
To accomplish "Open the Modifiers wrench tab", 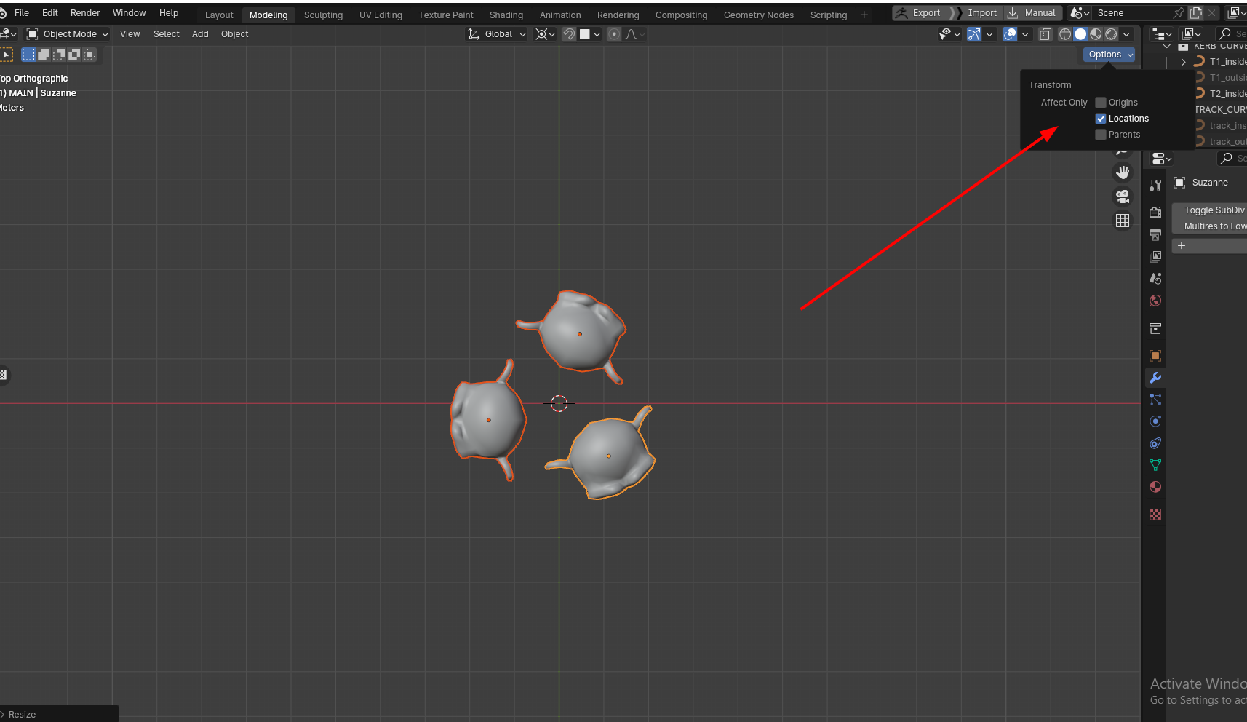I will [1155, 378].
